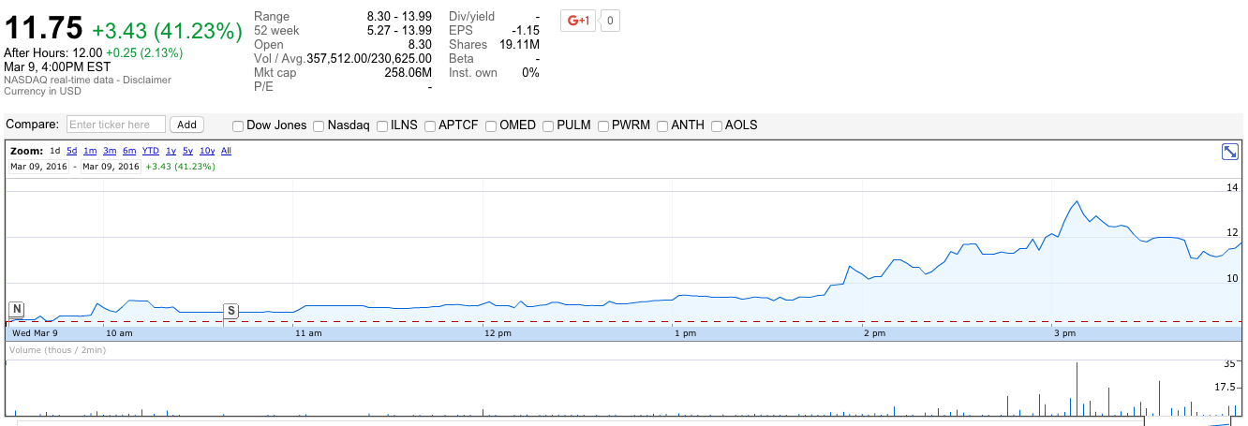The width and height of the screenshot is (1248, 426).
Task: Set chart zoom to 5d
Action: tap(72, 151)
